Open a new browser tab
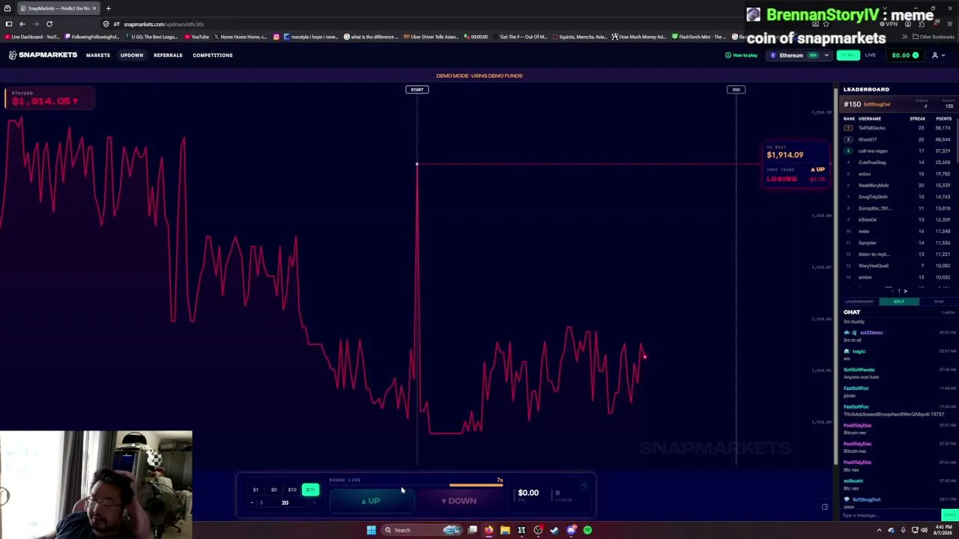The image size is (959, 539). coord(108,8)
